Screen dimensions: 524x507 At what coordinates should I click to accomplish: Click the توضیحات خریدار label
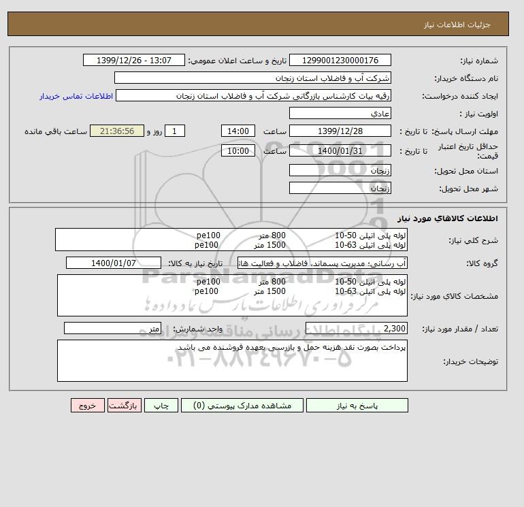point(471,361)
